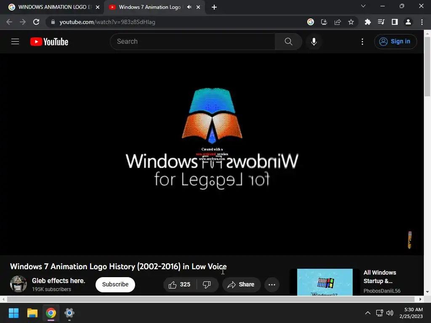Sign in to YouTube

[x=395, y=42]
